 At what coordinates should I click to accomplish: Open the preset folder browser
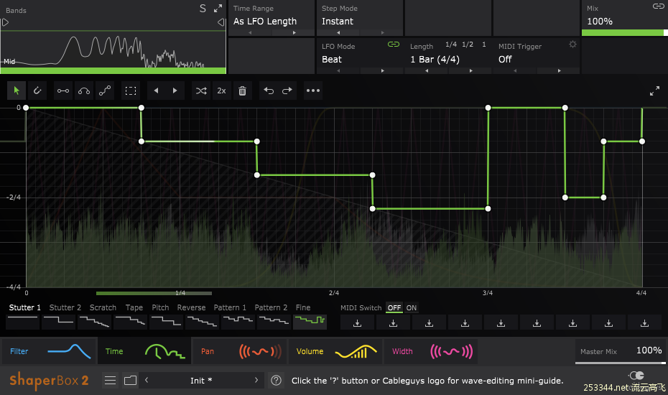130,380
